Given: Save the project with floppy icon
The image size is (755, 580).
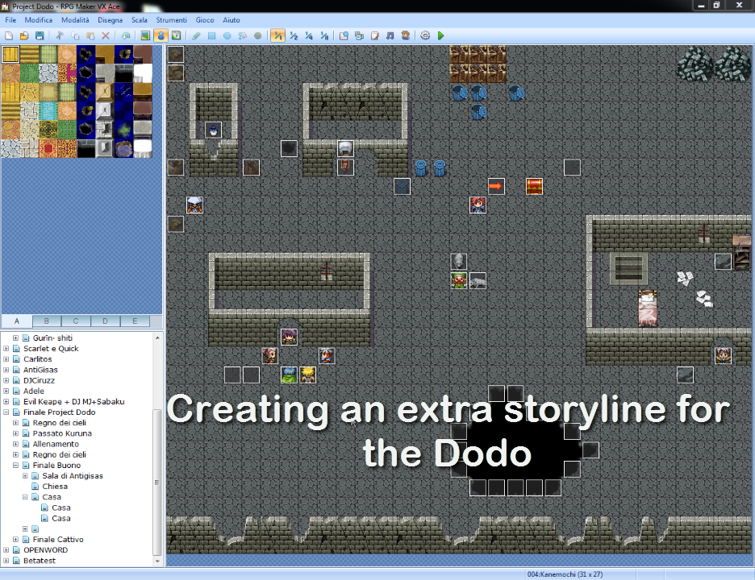Looking at the screenshot, I should point(40,35).
